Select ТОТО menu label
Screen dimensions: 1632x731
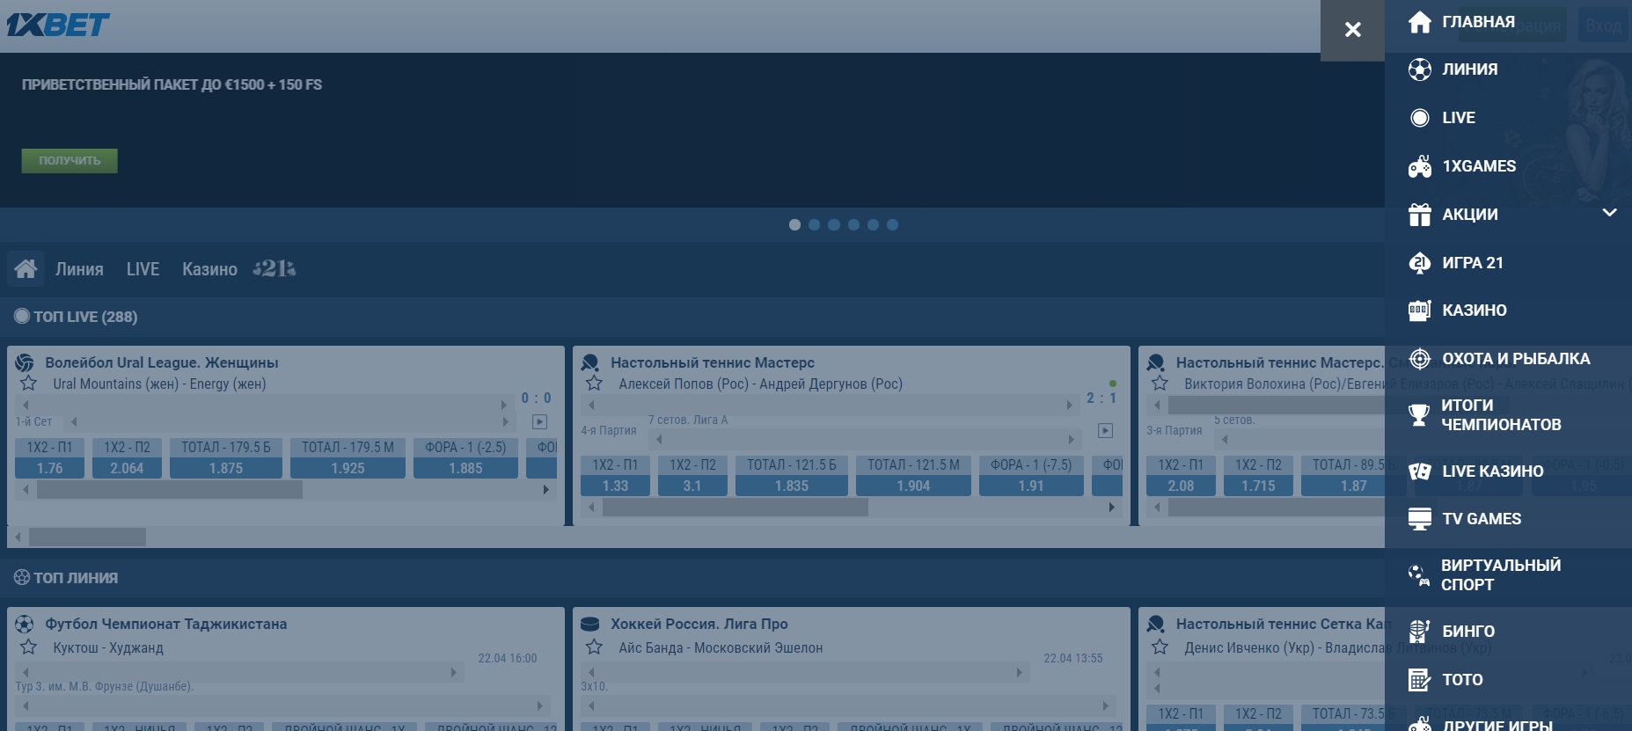pos(1462,680)
